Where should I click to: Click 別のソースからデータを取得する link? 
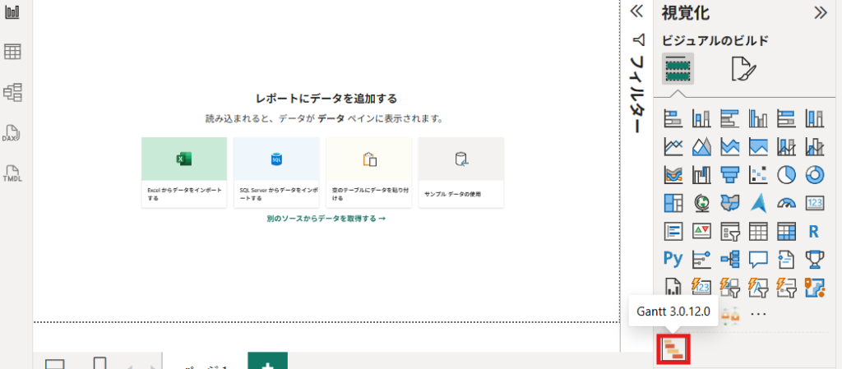coord(326,219)
